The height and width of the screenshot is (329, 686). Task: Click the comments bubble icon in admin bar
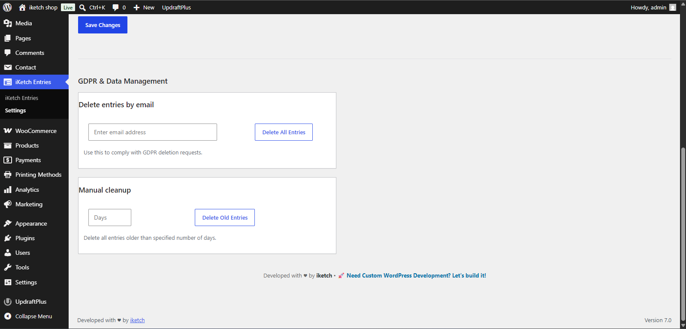(115, 7)
